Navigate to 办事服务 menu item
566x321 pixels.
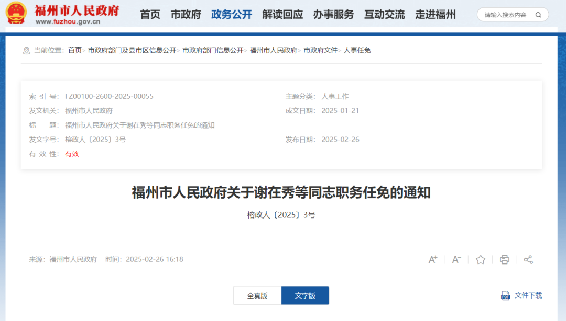pos(333,15)
